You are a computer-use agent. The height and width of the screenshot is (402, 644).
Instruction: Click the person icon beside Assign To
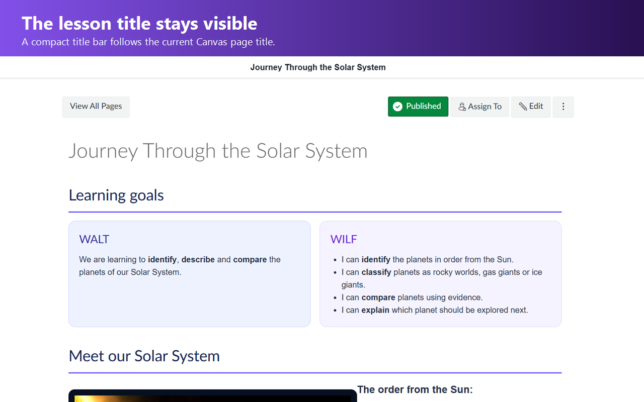[462, 107]
